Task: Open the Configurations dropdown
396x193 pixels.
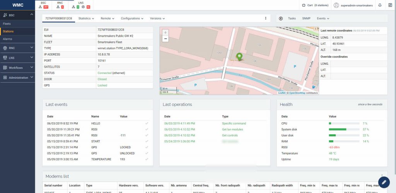Action: coord(132,19)
